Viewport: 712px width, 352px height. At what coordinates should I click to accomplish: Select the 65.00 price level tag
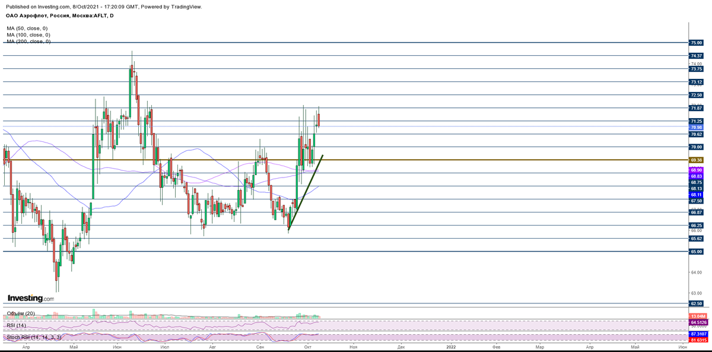pyautogui.click(x=696, y=252)
